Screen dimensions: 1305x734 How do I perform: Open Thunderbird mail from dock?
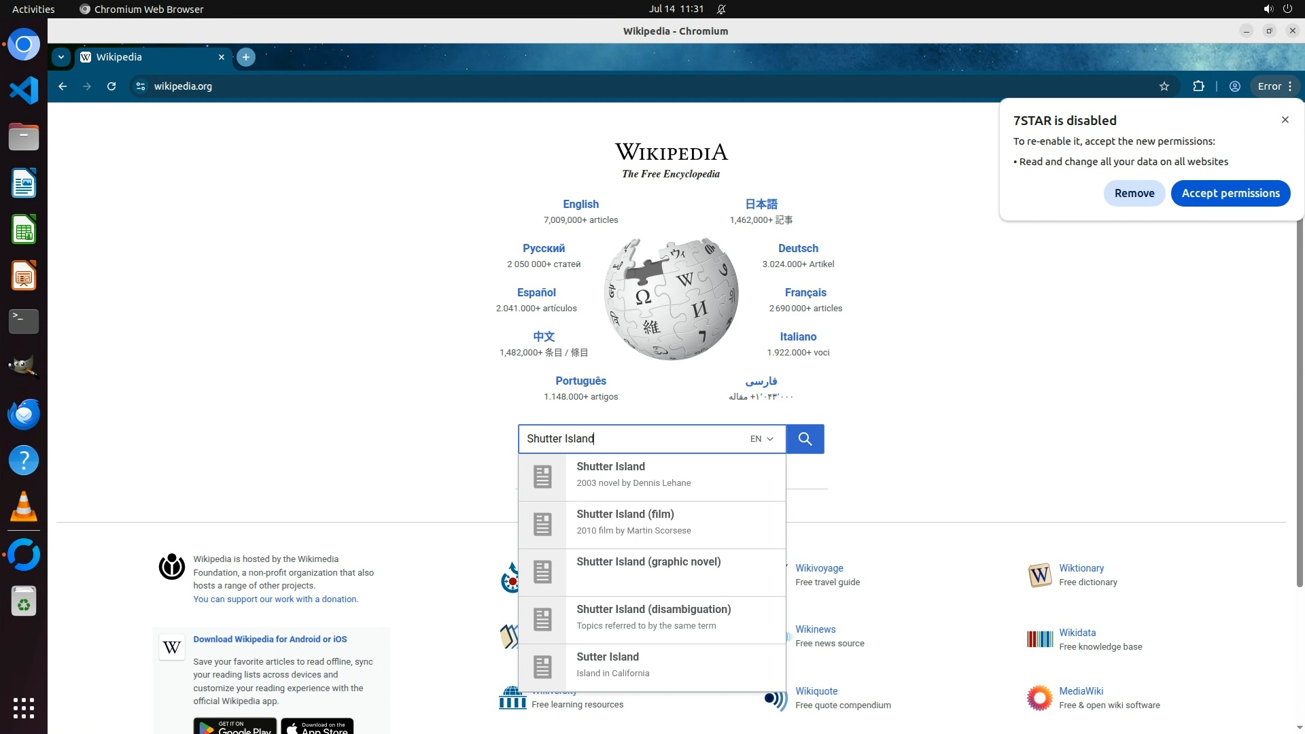pos(24,415)
